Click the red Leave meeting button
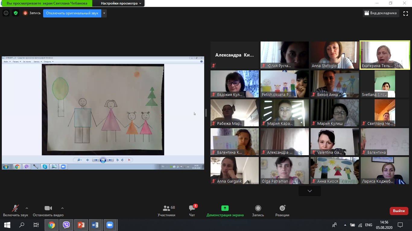 [399, 211]
